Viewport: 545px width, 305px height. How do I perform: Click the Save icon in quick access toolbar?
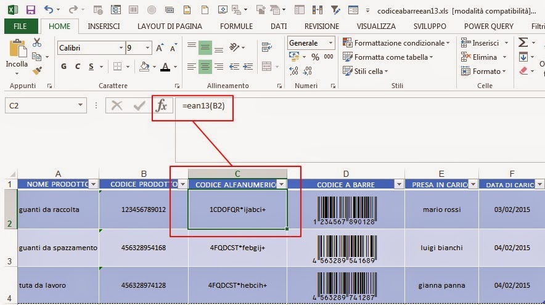[31, 10]
